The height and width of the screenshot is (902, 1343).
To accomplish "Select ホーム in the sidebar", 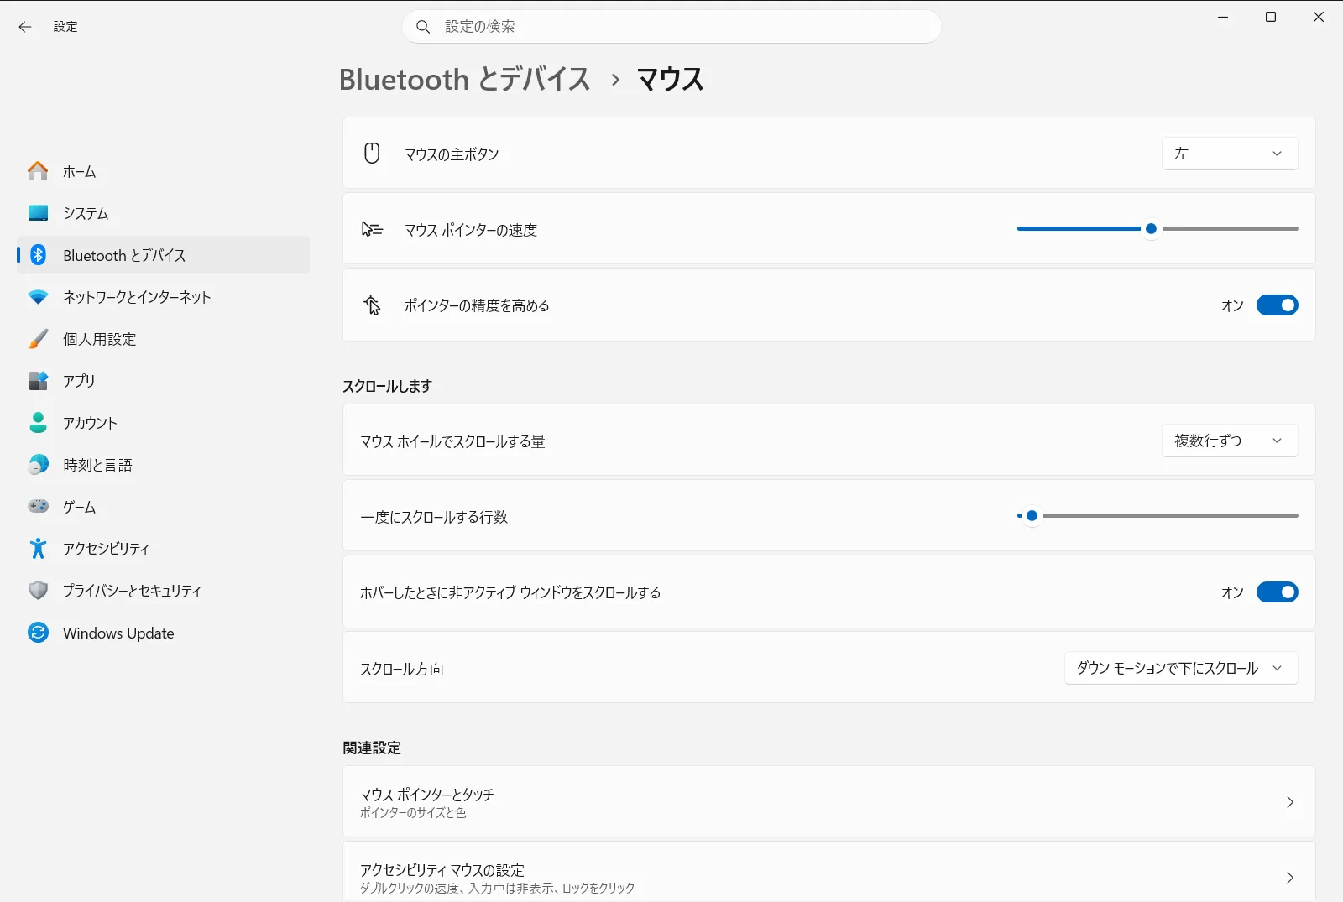I will click(x=163, y=171).
